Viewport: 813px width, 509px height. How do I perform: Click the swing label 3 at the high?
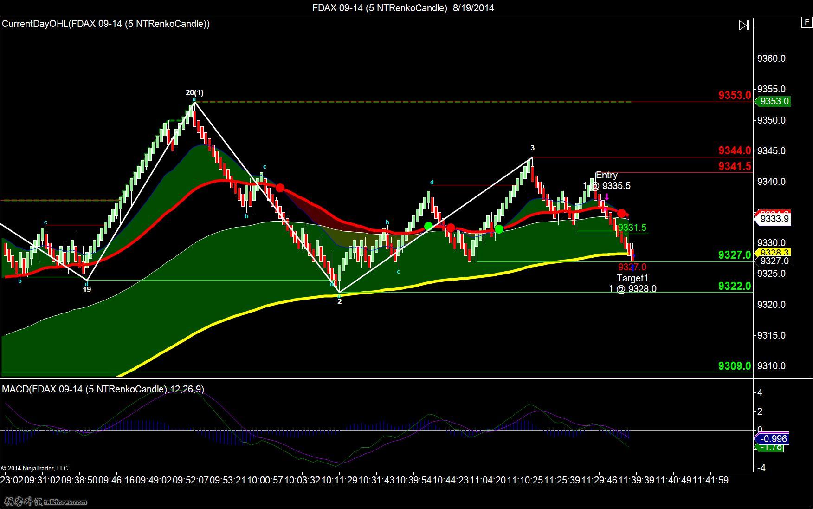click(x=532, y=148)
